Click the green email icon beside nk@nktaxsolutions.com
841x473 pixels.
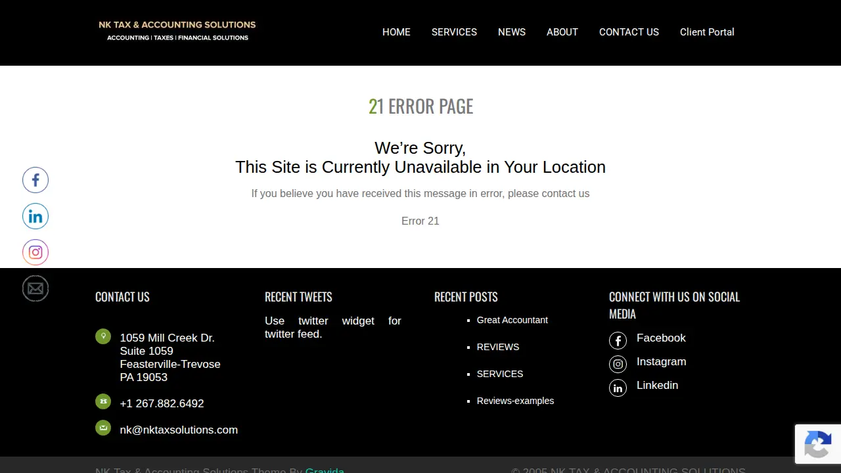coord(103,428)
